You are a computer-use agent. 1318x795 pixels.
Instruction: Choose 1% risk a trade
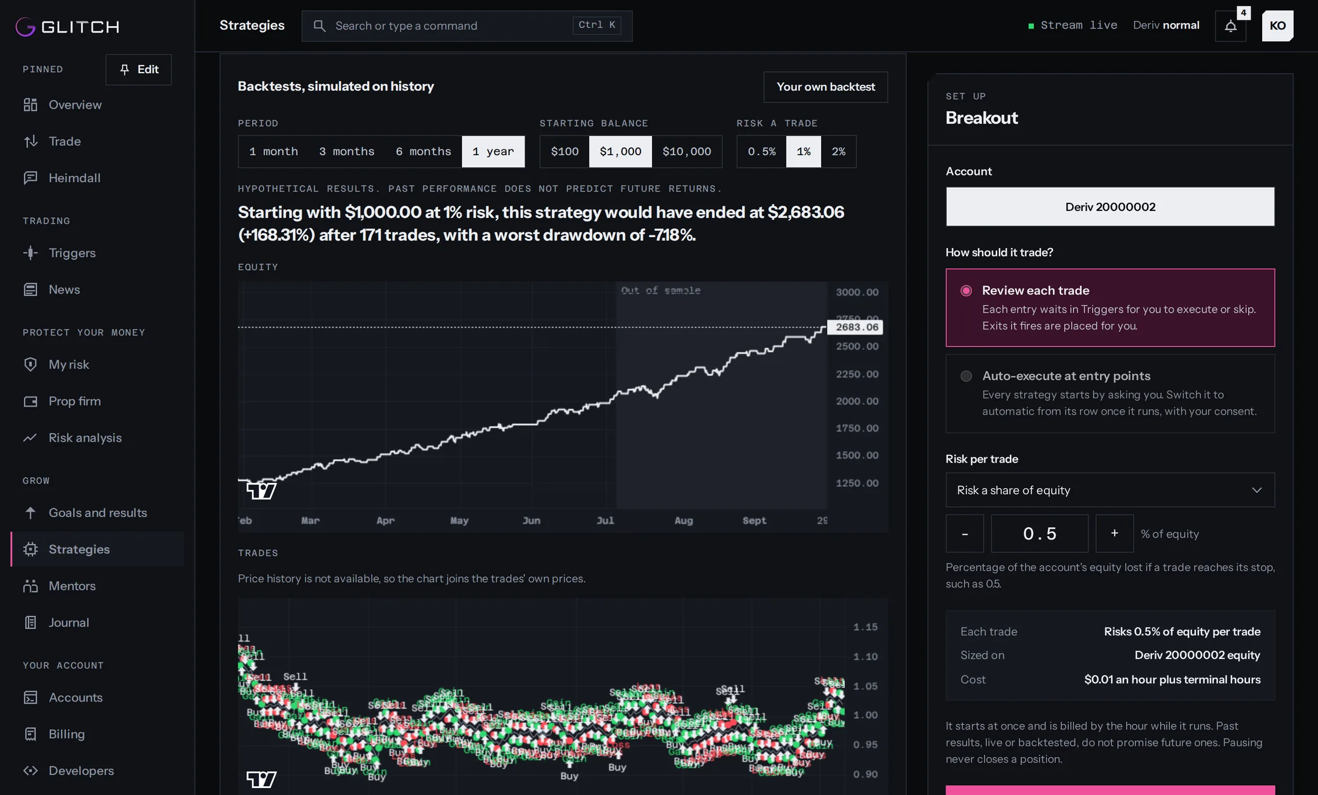click(803, 152)
